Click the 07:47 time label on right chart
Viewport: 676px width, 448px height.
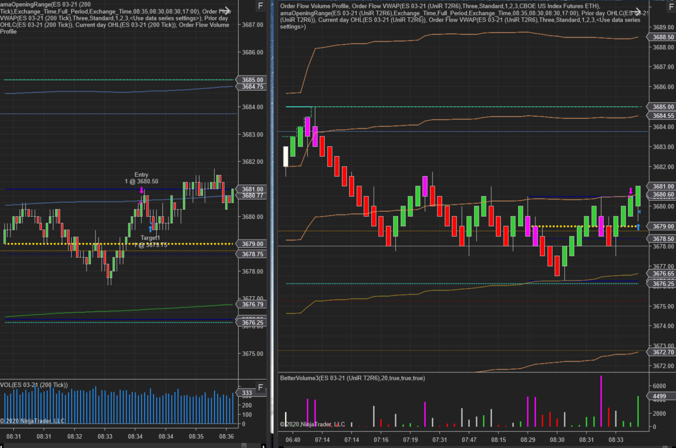pyautogui.click(x=469, y=440)
